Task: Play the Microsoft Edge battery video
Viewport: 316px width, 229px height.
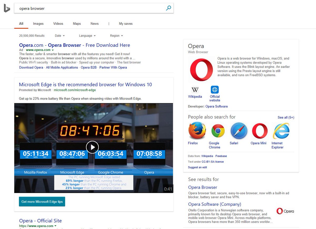Action: (x=92, y=147)
